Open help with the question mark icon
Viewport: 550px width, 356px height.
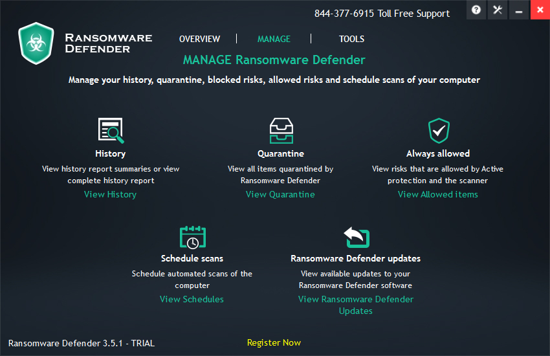pyautogui.click(x=476, y=10)
